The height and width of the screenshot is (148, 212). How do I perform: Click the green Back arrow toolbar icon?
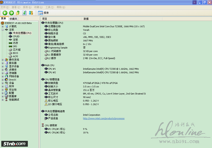[5, 13]
